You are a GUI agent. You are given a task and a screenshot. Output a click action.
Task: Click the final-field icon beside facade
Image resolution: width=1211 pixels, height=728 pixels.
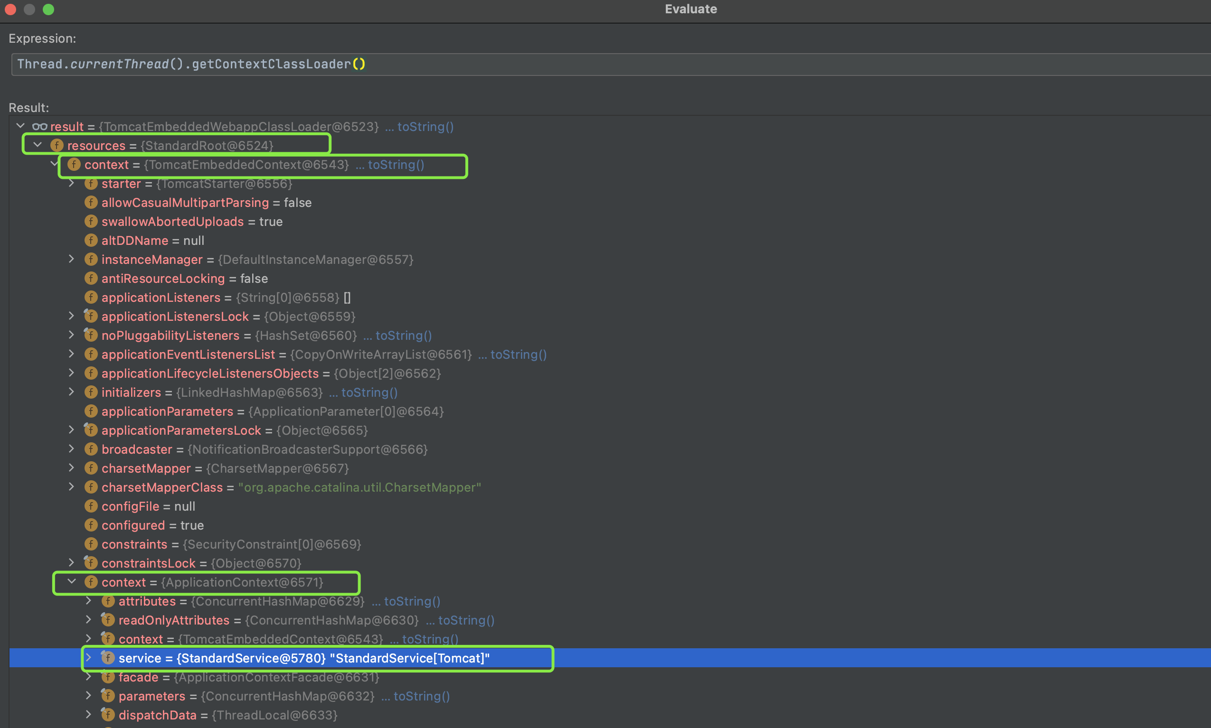107,676
